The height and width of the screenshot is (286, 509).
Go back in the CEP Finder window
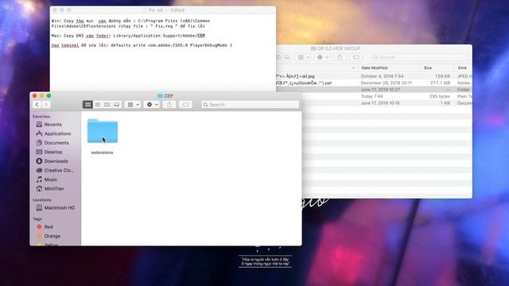tap(37, 104)
